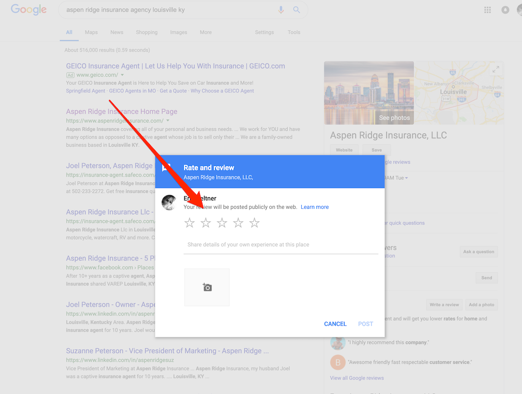Rate five stars in review dialog
522x394 pixels.
point(254,223)
